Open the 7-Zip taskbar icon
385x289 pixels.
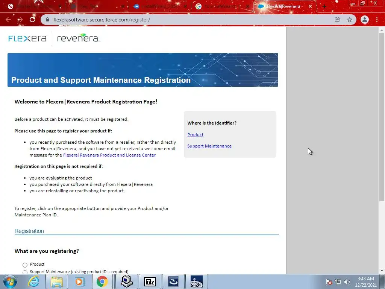click(x=150, y=281)
